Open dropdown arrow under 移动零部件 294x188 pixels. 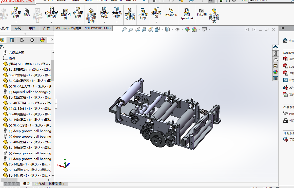coord(78,22)
